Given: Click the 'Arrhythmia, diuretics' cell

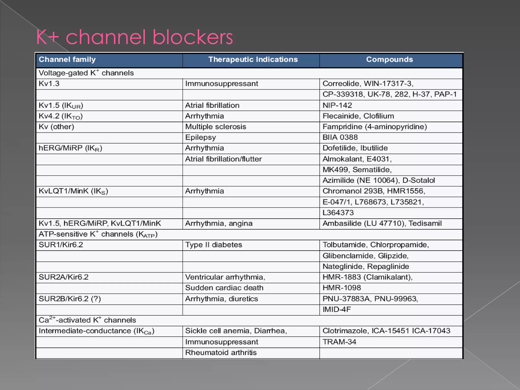Looking at the screenshot, I should (x=251, y=299).
